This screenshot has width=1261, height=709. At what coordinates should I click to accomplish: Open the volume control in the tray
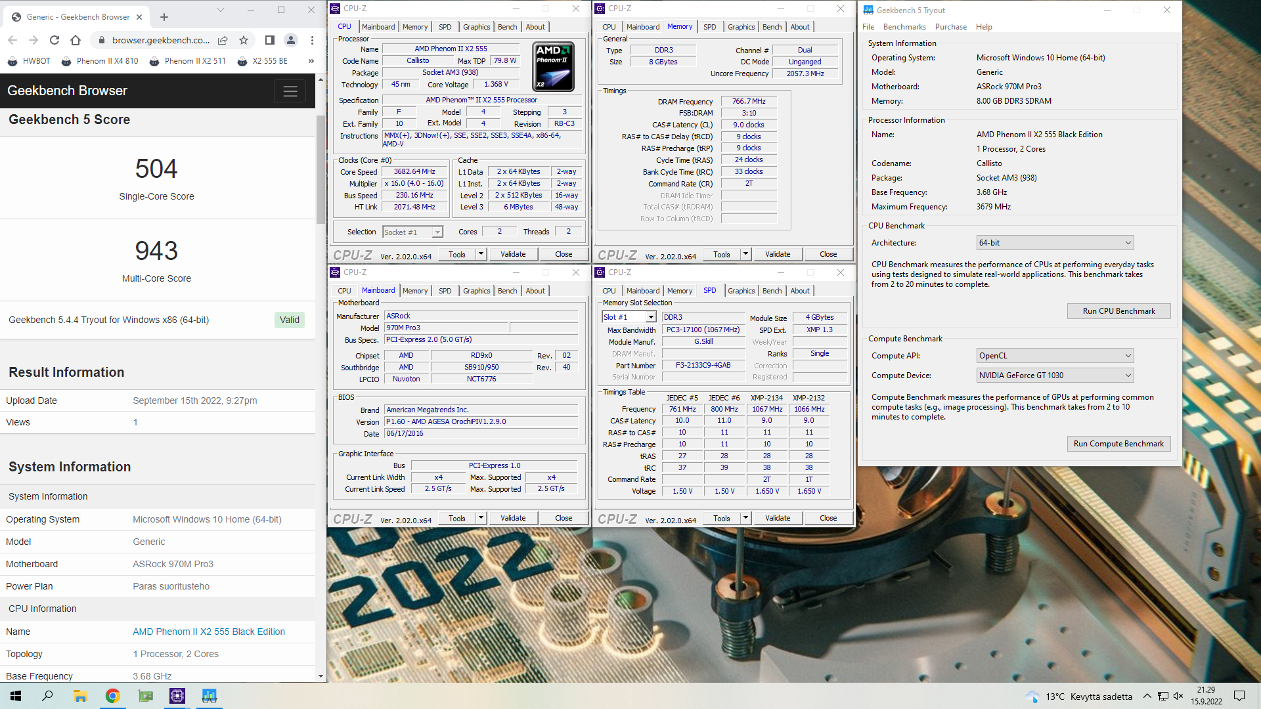pyautogui.click(x=1178, y=696)
